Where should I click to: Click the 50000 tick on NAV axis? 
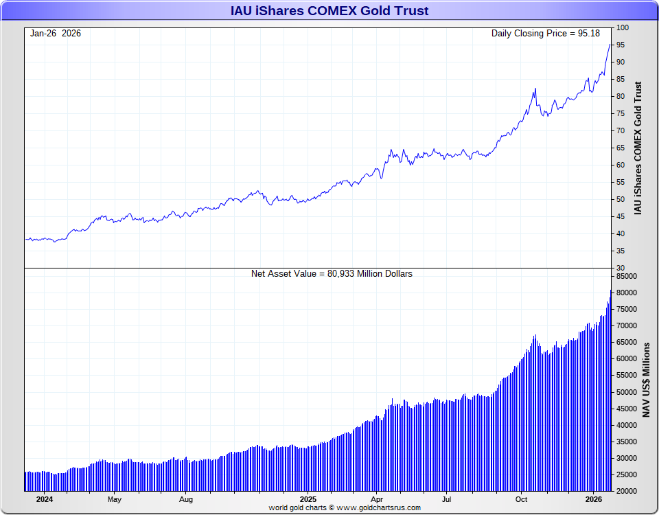coord(627,392)
